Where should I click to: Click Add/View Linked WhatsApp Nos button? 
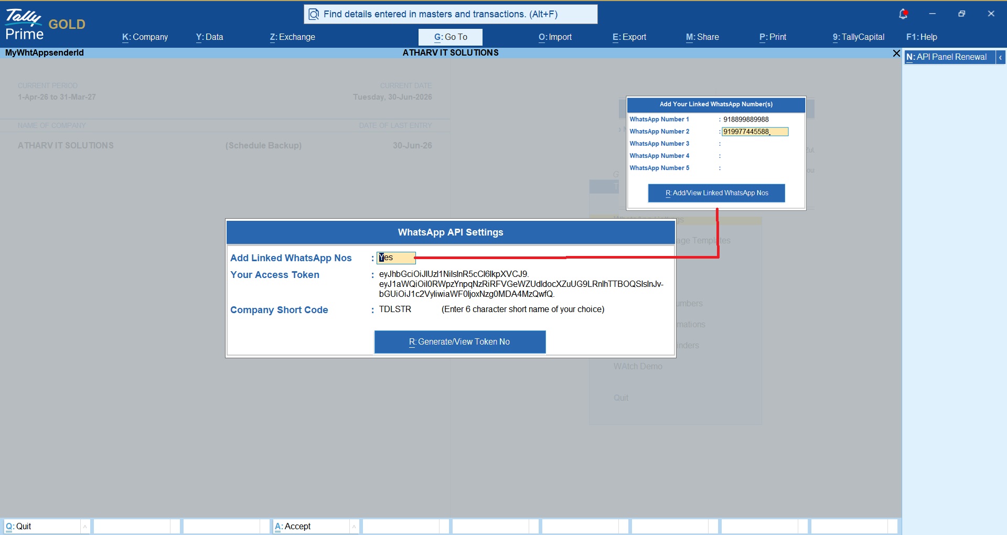[x=716, y=193]
